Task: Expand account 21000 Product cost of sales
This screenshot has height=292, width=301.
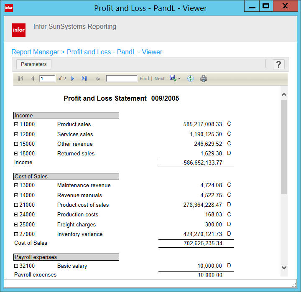Action: (16, 205)
